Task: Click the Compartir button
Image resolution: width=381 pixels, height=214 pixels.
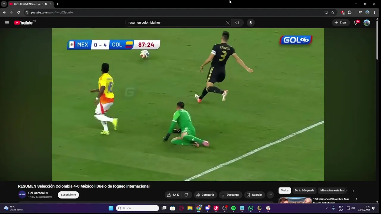Action: point(205,195)
